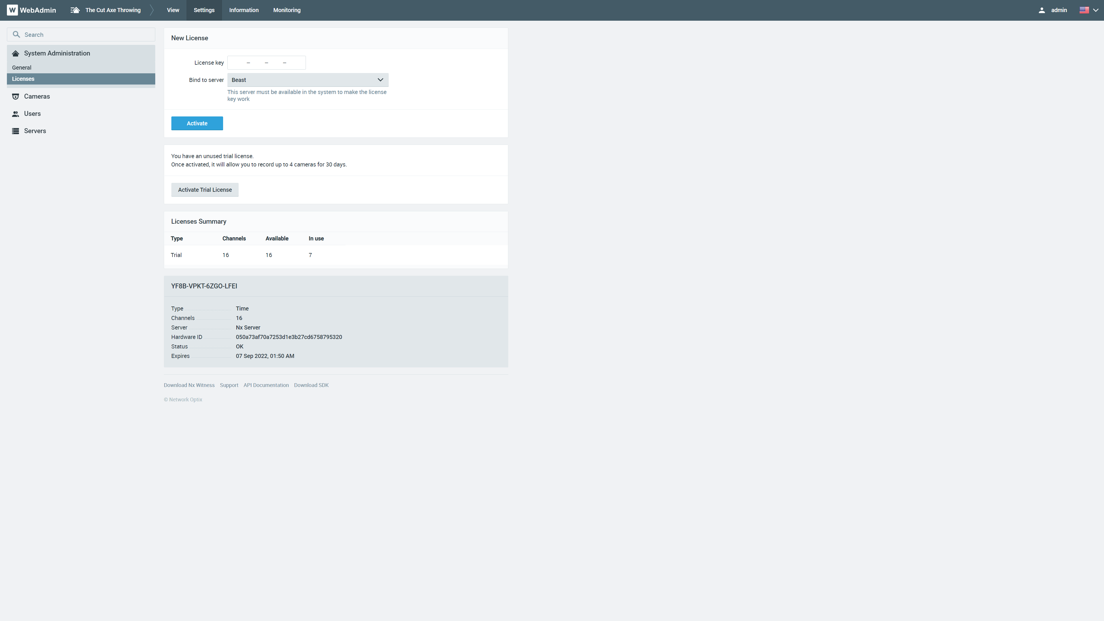Screen dimensions: 1104x621
Task: Open Users via the people icon
Action: pos(16,114)
